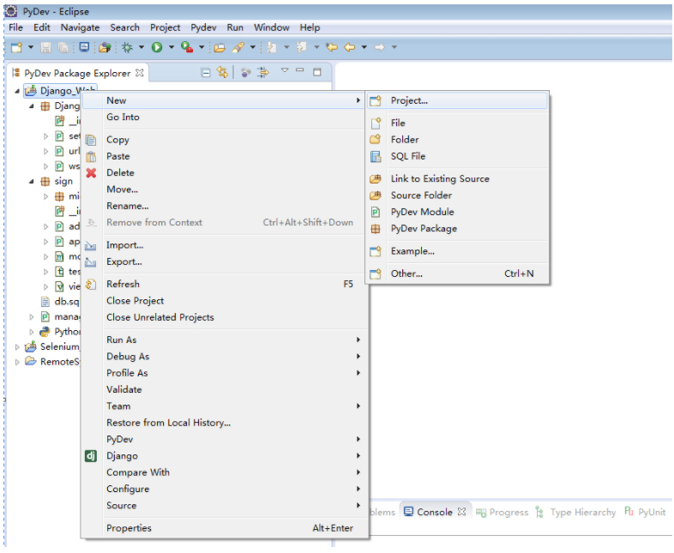The image size is (674, 553).
Task: Toggle Link with Editor in Package Explorer
Action: click(222, 72)
